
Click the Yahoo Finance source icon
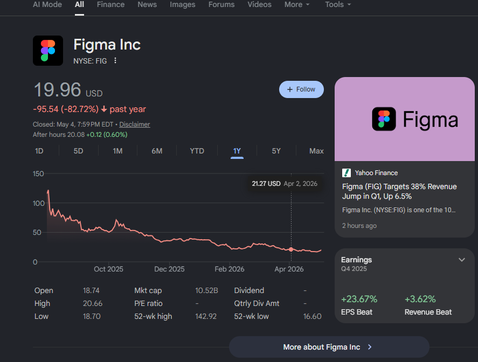pyautogui.click(x=347, y=173)
